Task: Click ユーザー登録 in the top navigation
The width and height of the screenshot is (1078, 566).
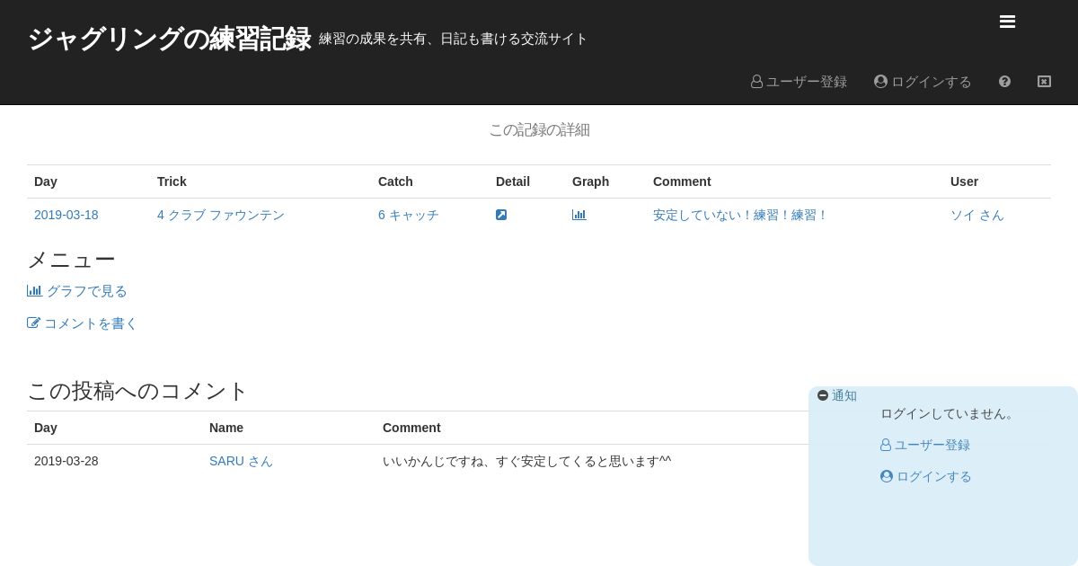Action: 799,82
